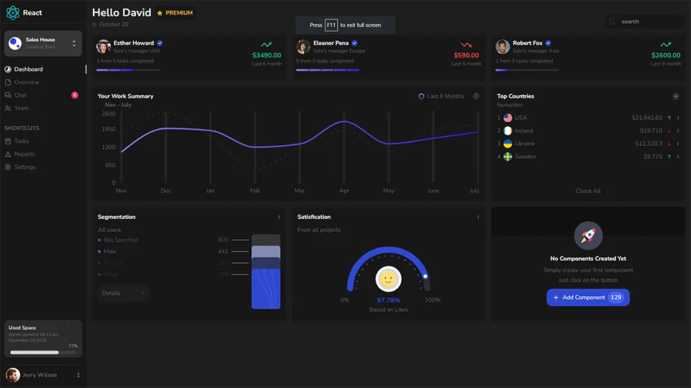
Task: Click the satisfaction gauge handle
Action: [425, 276]
